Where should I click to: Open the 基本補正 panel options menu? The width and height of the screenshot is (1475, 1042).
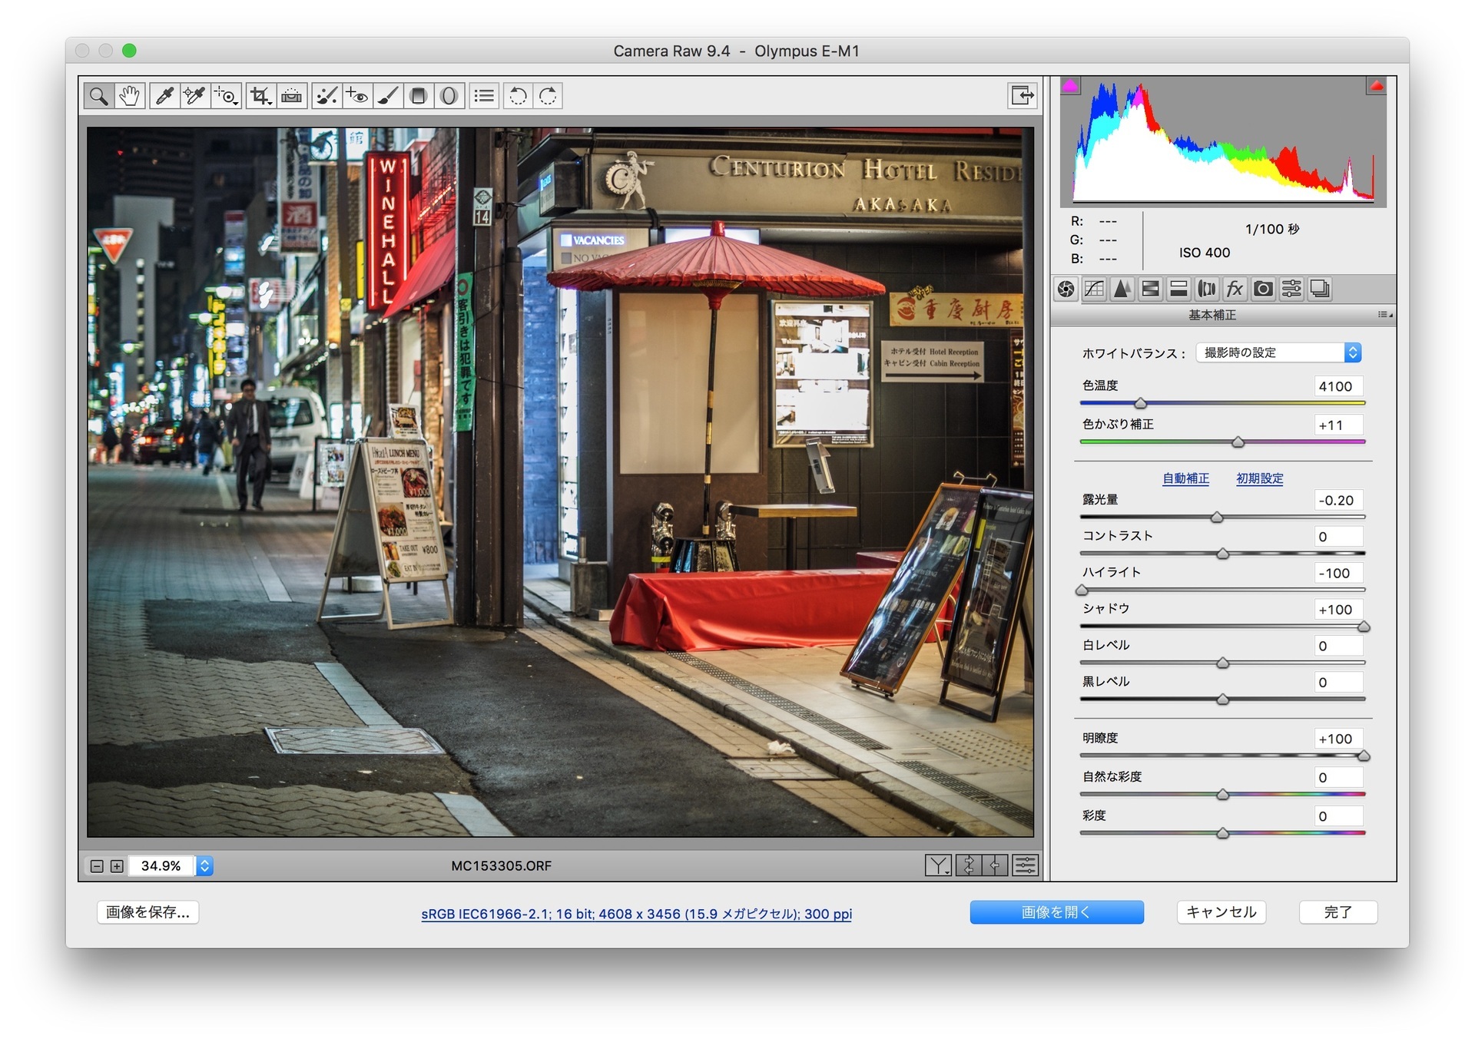[1385, 315]
